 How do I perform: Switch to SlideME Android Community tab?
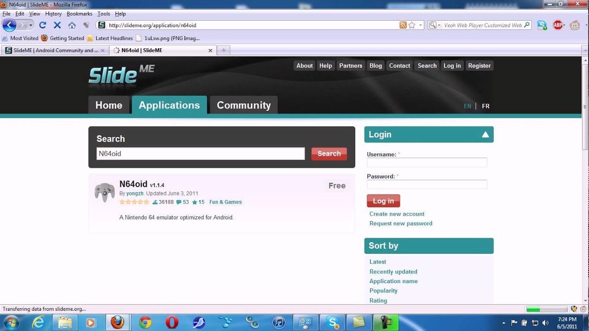click(54, 51)
